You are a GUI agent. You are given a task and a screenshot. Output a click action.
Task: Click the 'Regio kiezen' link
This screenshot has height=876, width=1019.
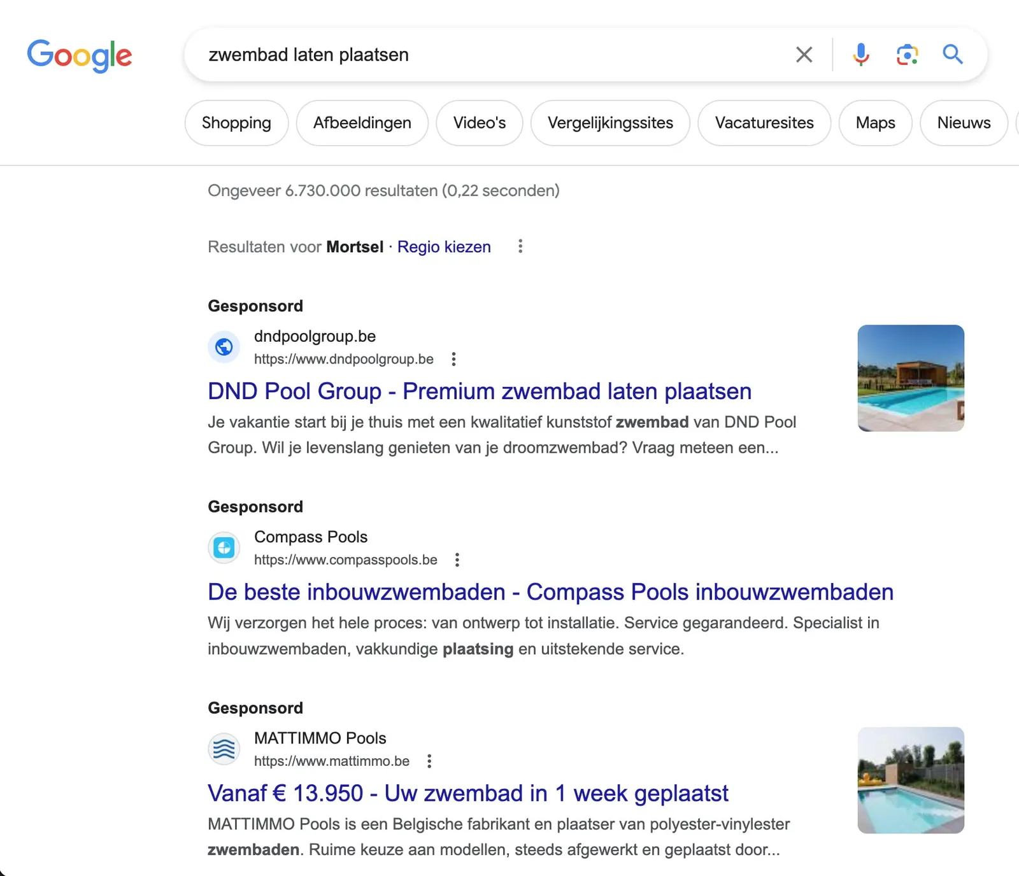tap(444, 247)
